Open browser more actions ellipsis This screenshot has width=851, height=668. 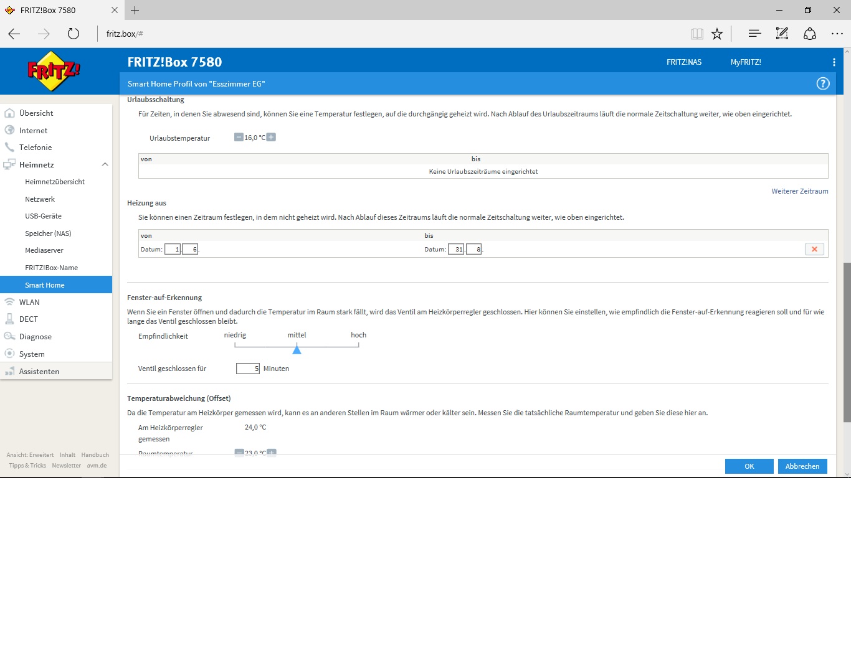pyautogui.click(x=837, y=34)
